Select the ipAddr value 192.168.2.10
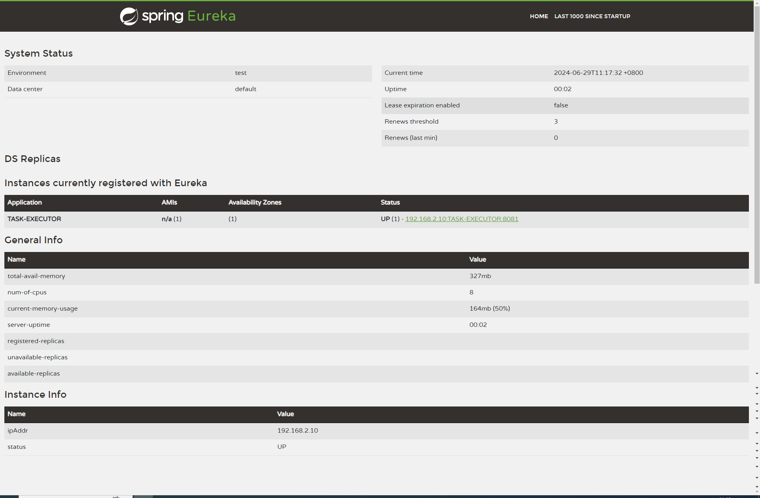The image size is (760, 498). (x=298, y=431)
